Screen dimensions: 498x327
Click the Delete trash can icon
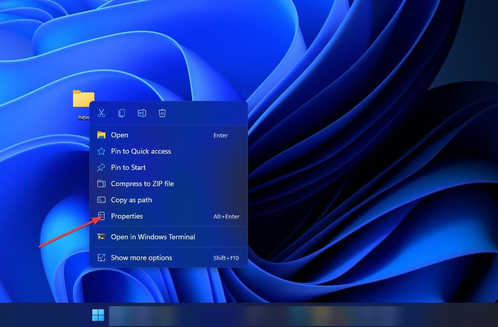(162, 113)
